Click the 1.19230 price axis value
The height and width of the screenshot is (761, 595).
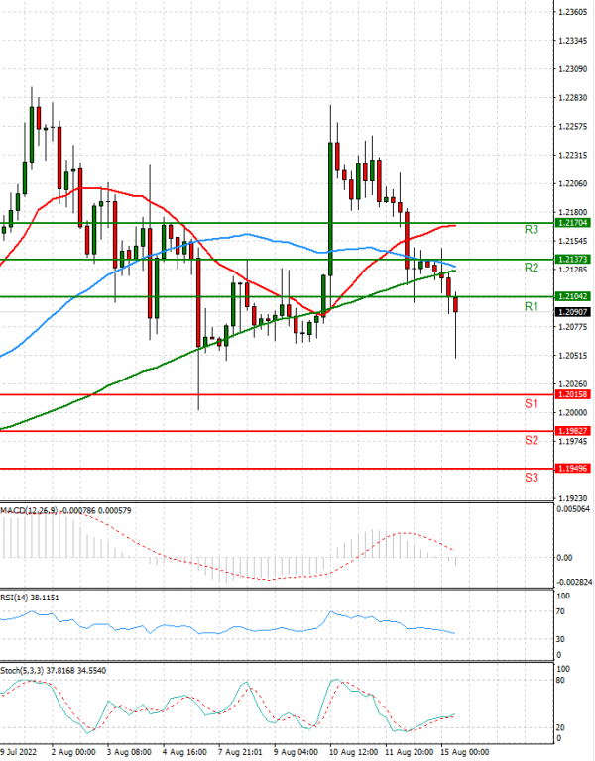[572, 498]
